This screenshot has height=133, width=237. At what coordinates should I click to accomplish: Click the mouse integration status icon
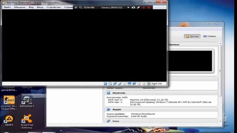[144, 83]
